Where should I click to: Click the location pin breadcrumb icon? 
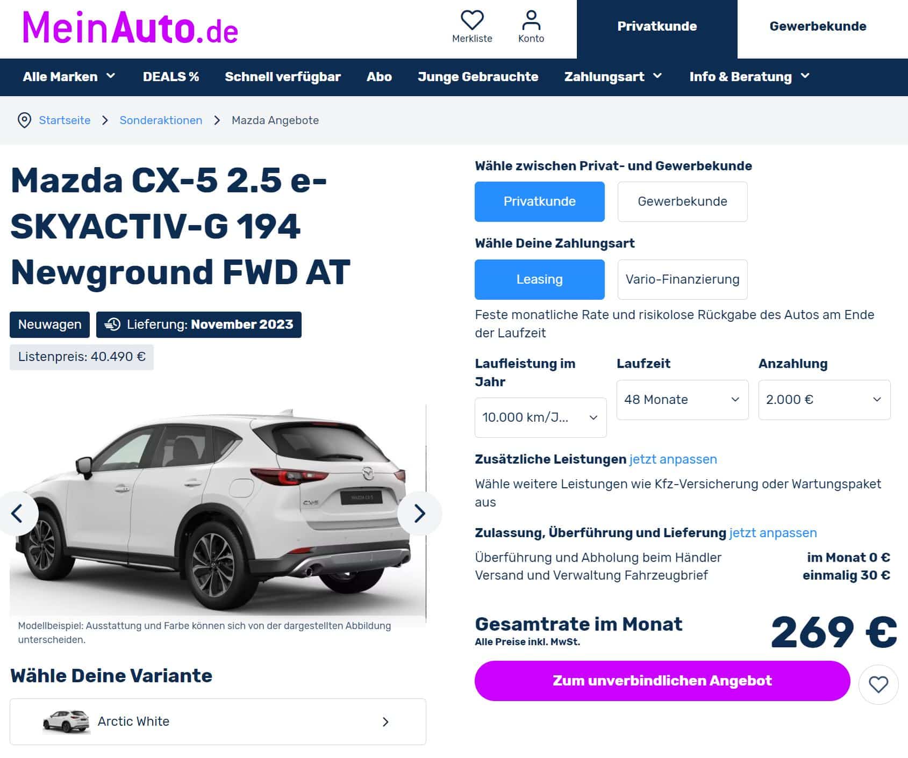tap(24, 120)
